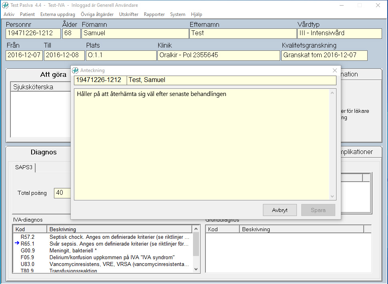Close the Anteckning dialog with X
This screenshot has width=388, height=284.
pos(335,70)
